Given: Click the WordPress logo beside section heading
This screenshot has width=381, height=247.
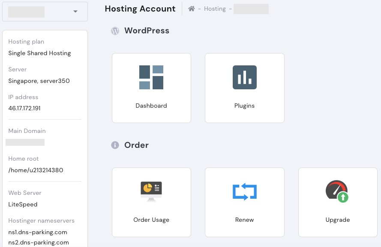Looking at the screenshot, I should pyautogui.click(x=115, y=31).
